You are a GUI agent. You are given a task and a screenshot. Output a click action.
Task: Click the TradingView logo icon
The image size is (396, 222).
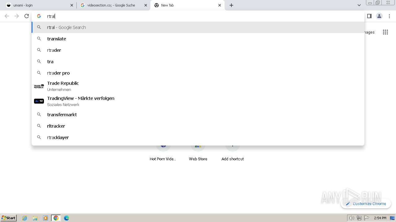[x=39, y=101]
